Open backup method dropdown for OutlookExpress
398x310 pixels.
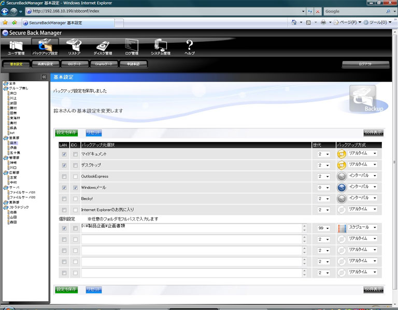[362, 175]
